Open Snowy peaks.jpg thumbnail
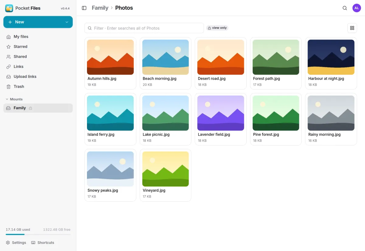This screenshot has height=251, width=365. tap(110, 169)
